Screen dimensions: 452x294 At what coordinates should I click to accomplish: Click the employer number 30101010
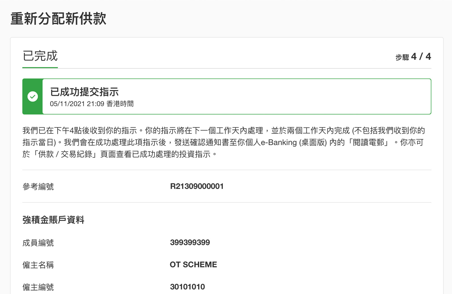pos(187,287)
